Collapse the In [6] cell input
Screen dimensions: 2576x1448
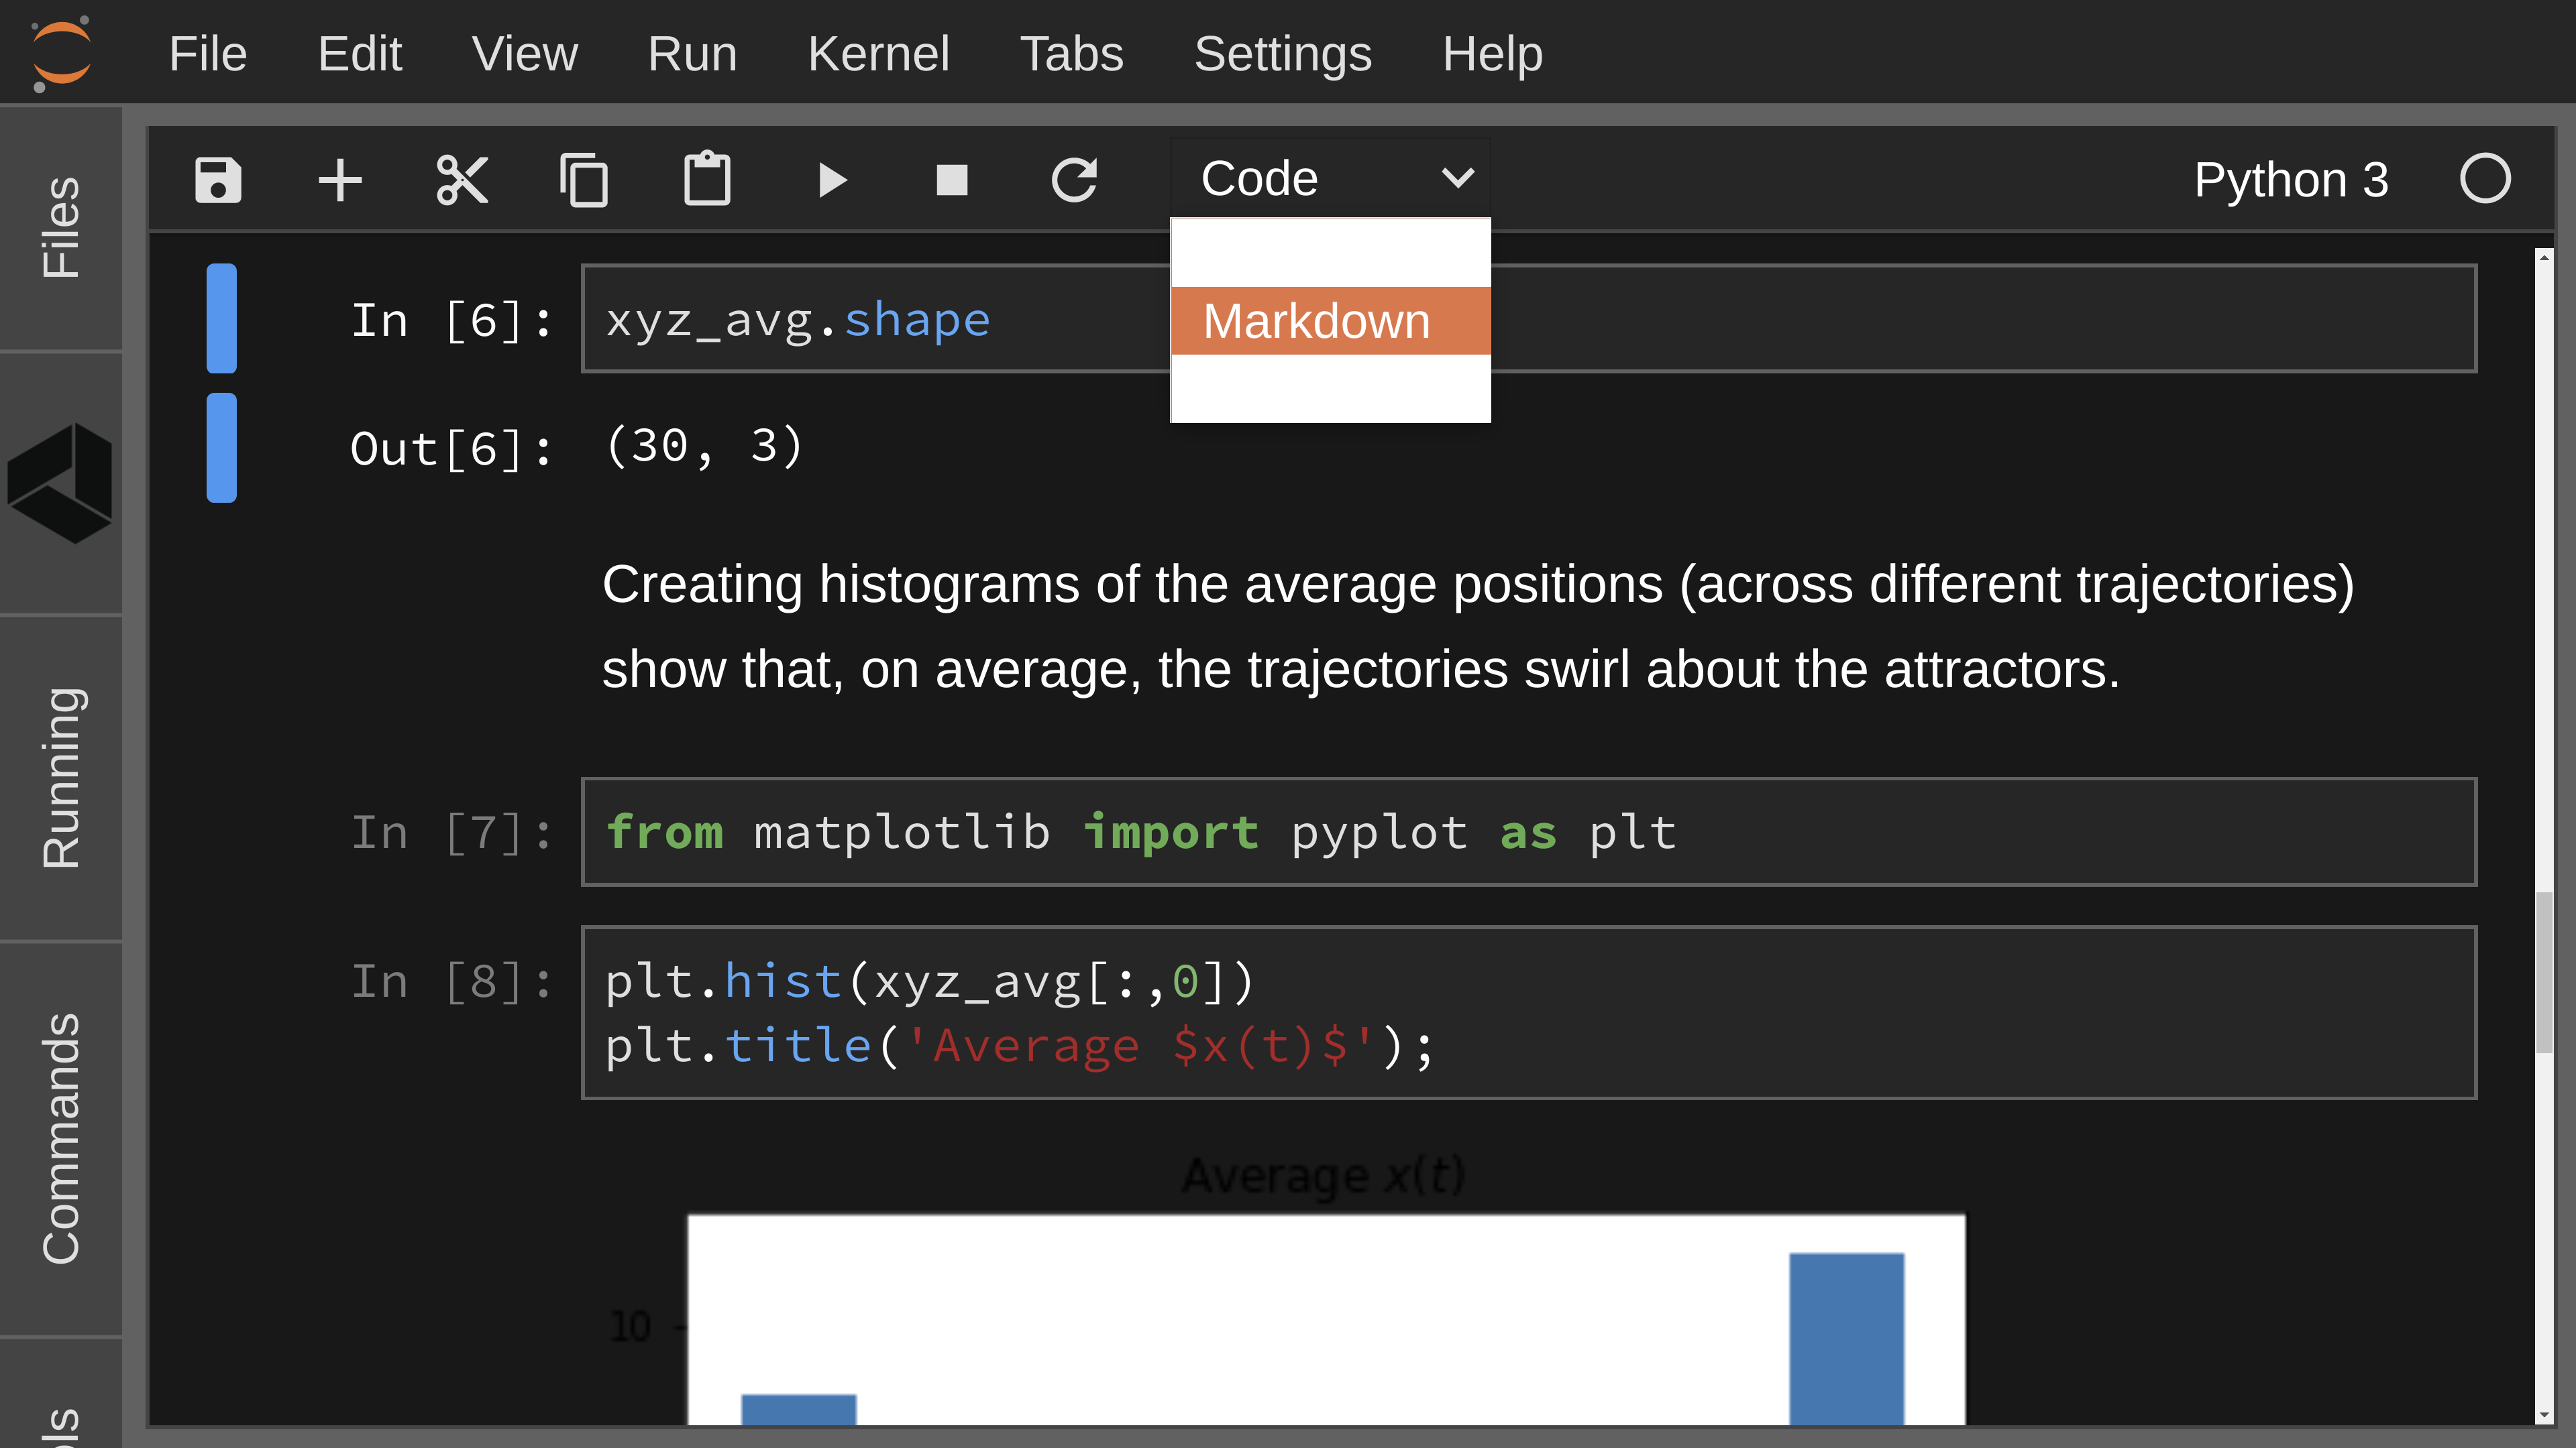pyautogui.click(x=221, y=318)
